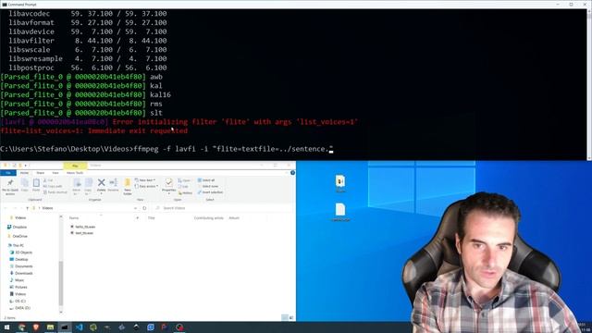Open the dropdown arrow under Properties

coord(168,193)
